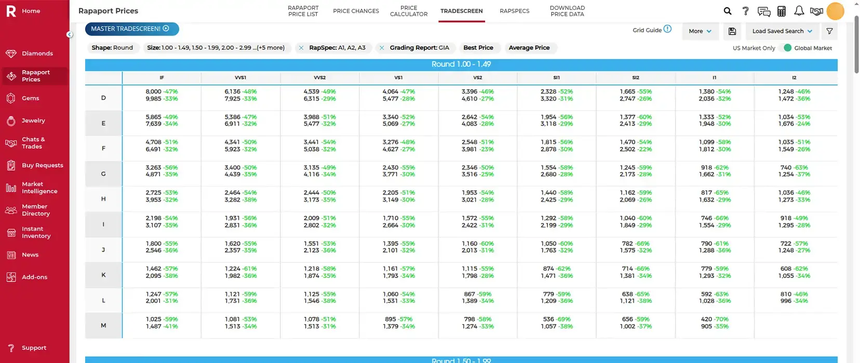Click the Global Market label

point(813,48)
